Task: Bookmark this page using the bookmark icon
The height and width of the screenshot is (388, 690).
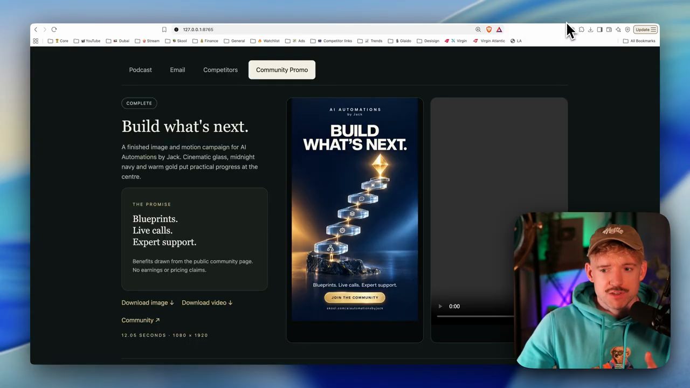Action: pos(164,30)
